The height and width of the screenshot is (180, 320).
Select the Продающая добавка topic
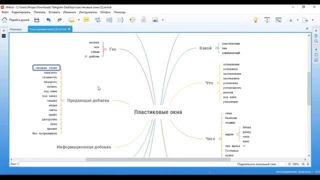[88, 100]
